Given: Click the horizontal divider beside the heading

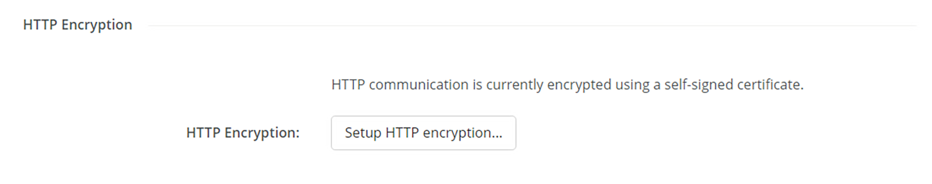Looking at the screenshot, I should point(532,26).
